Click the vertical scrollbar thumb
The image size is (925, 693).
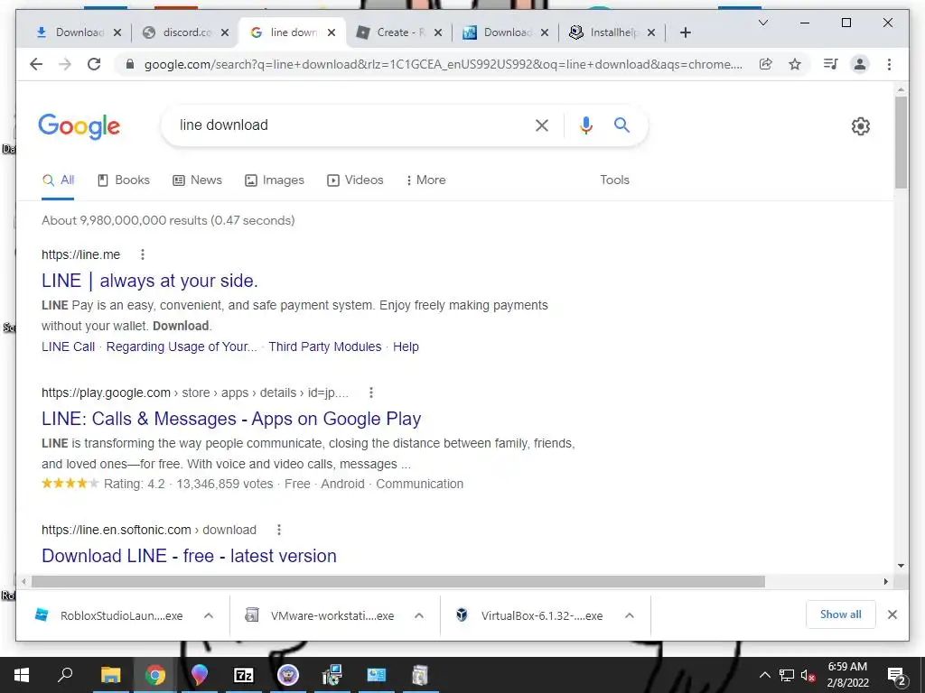click(901, 142)
